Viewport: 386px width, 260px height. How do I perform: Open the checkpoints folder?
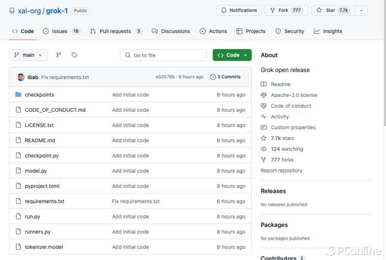pyautogui.click(x=39, y=95)
